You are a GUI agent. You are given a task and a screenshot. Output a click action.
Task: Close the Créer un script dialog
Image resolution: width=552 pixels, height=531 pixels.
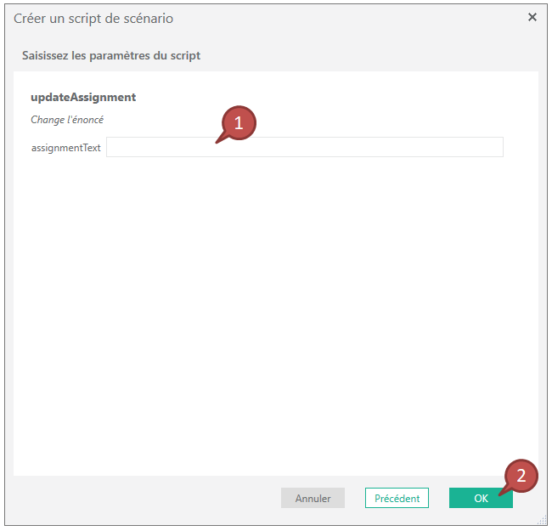click(x=532, y=17)
